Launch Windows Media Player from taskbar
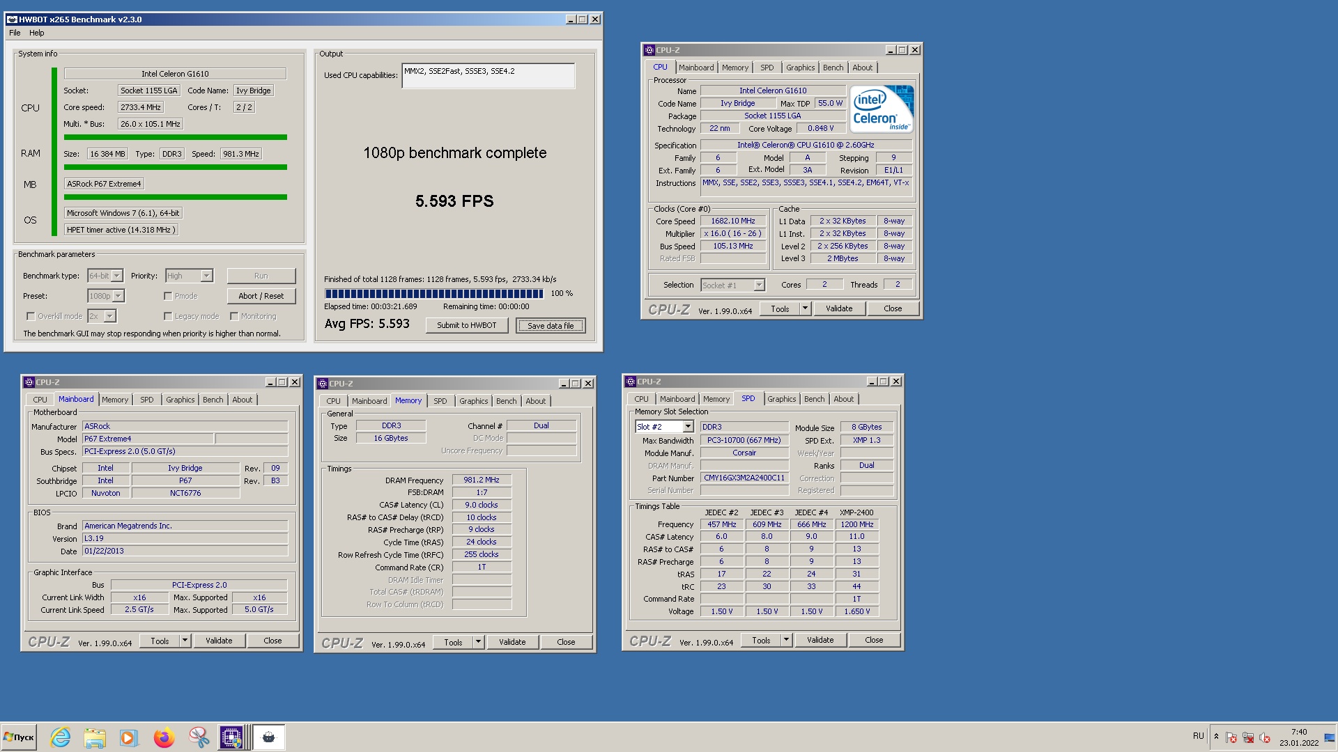 coord(129,737)
